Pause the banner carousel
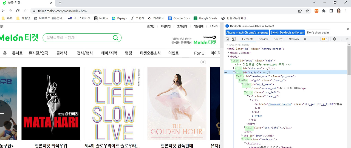 (203, 62)
